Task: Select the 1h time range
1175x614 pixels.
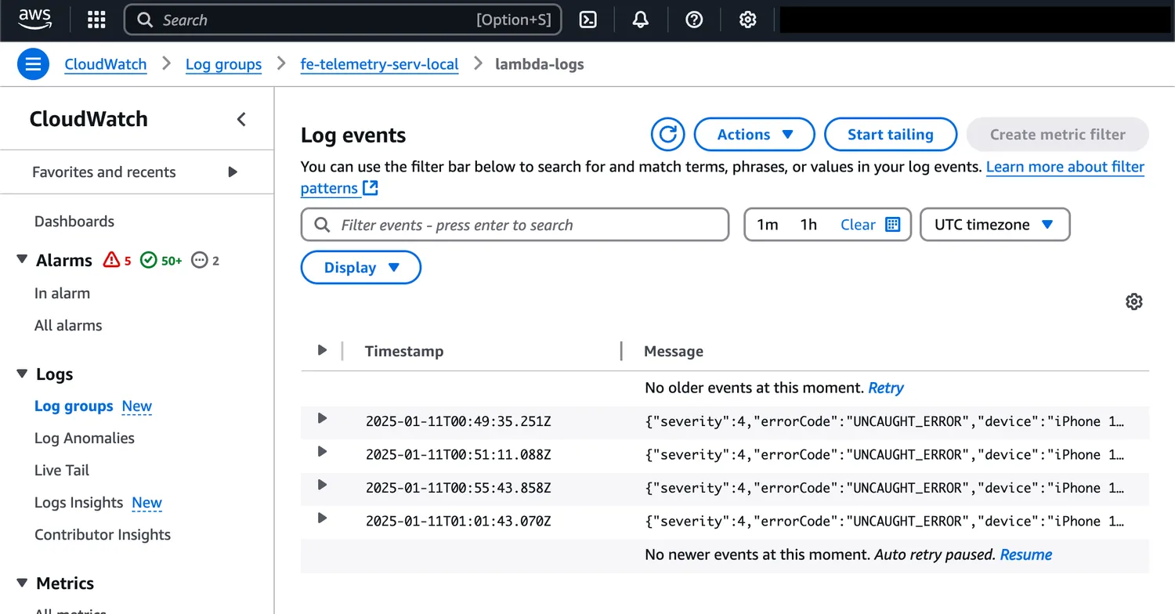Action: pyautogui.click(x=808, y=225)
